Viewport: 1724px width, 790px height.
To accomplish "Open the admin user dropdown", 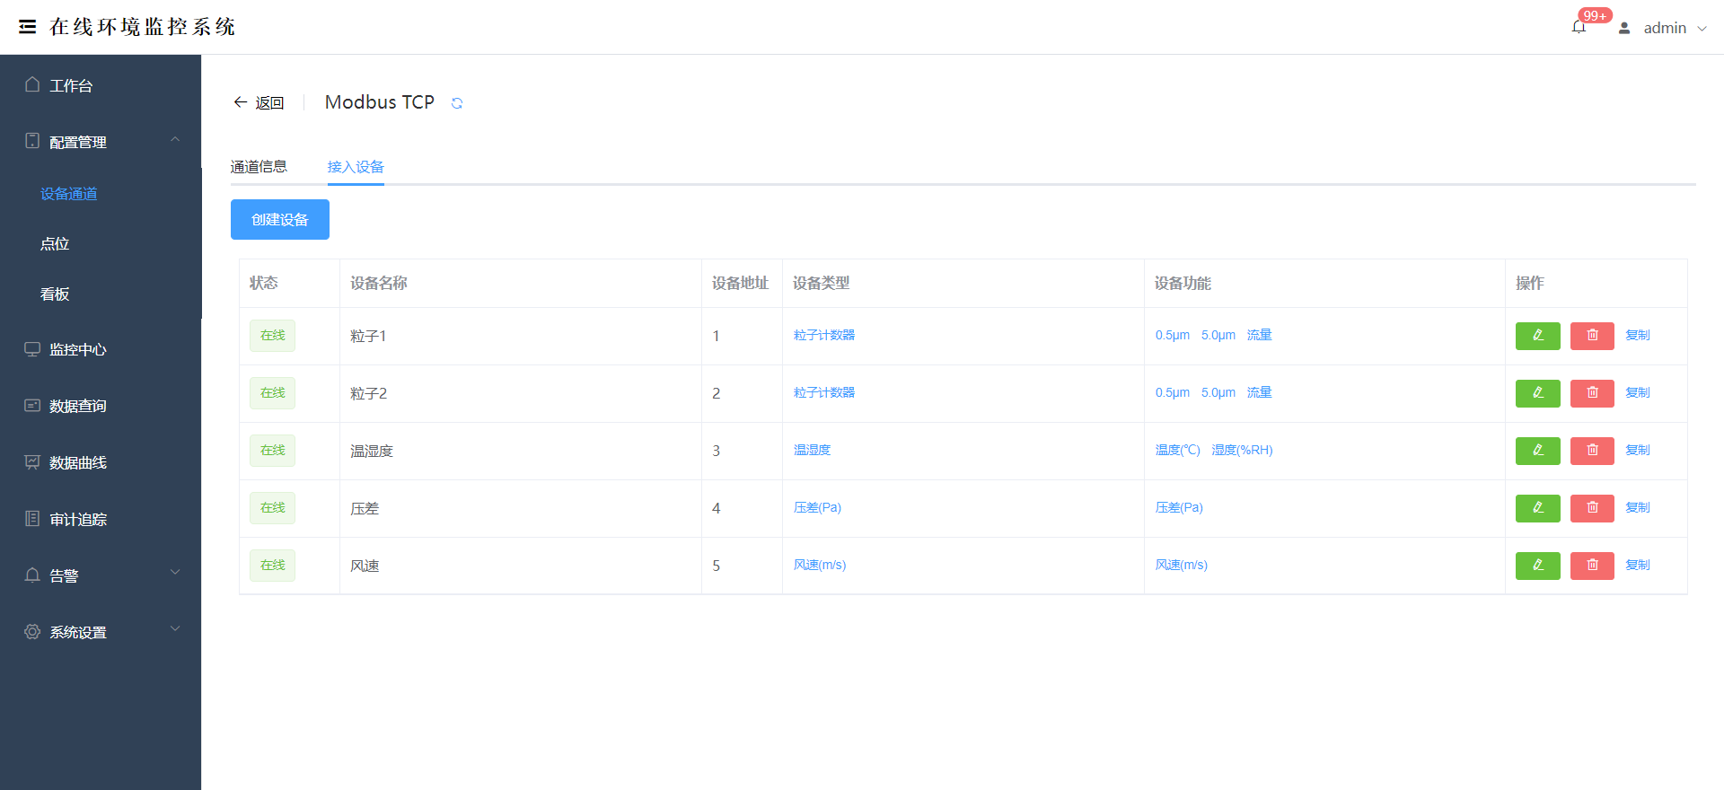I will coord(1664,28).
